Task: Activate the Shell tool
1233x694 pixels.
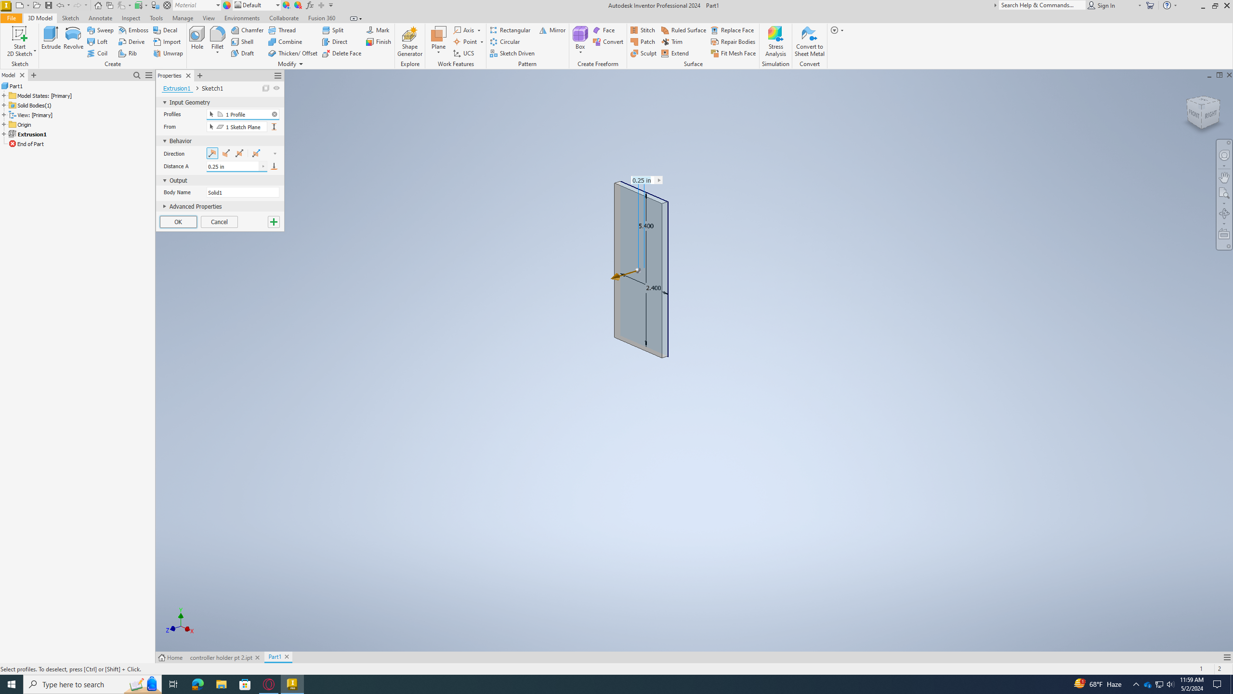Action: pos(242,41)
